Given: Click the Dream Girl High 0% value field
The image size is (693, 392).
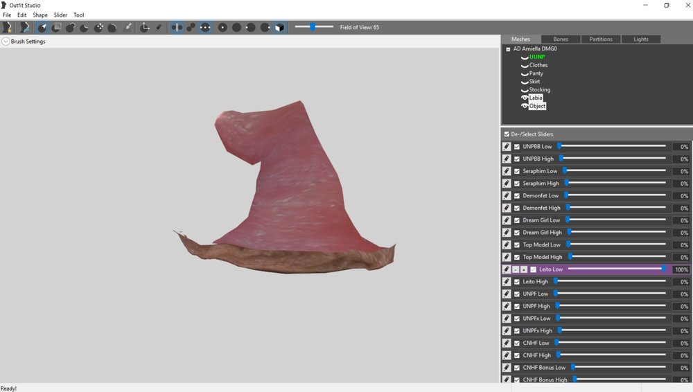Looking at the screenshot, I should click(681, 233).
